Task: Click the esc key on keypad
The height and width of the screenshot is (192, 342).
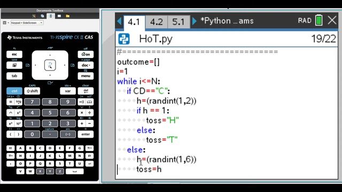Action: coord(14,54)
